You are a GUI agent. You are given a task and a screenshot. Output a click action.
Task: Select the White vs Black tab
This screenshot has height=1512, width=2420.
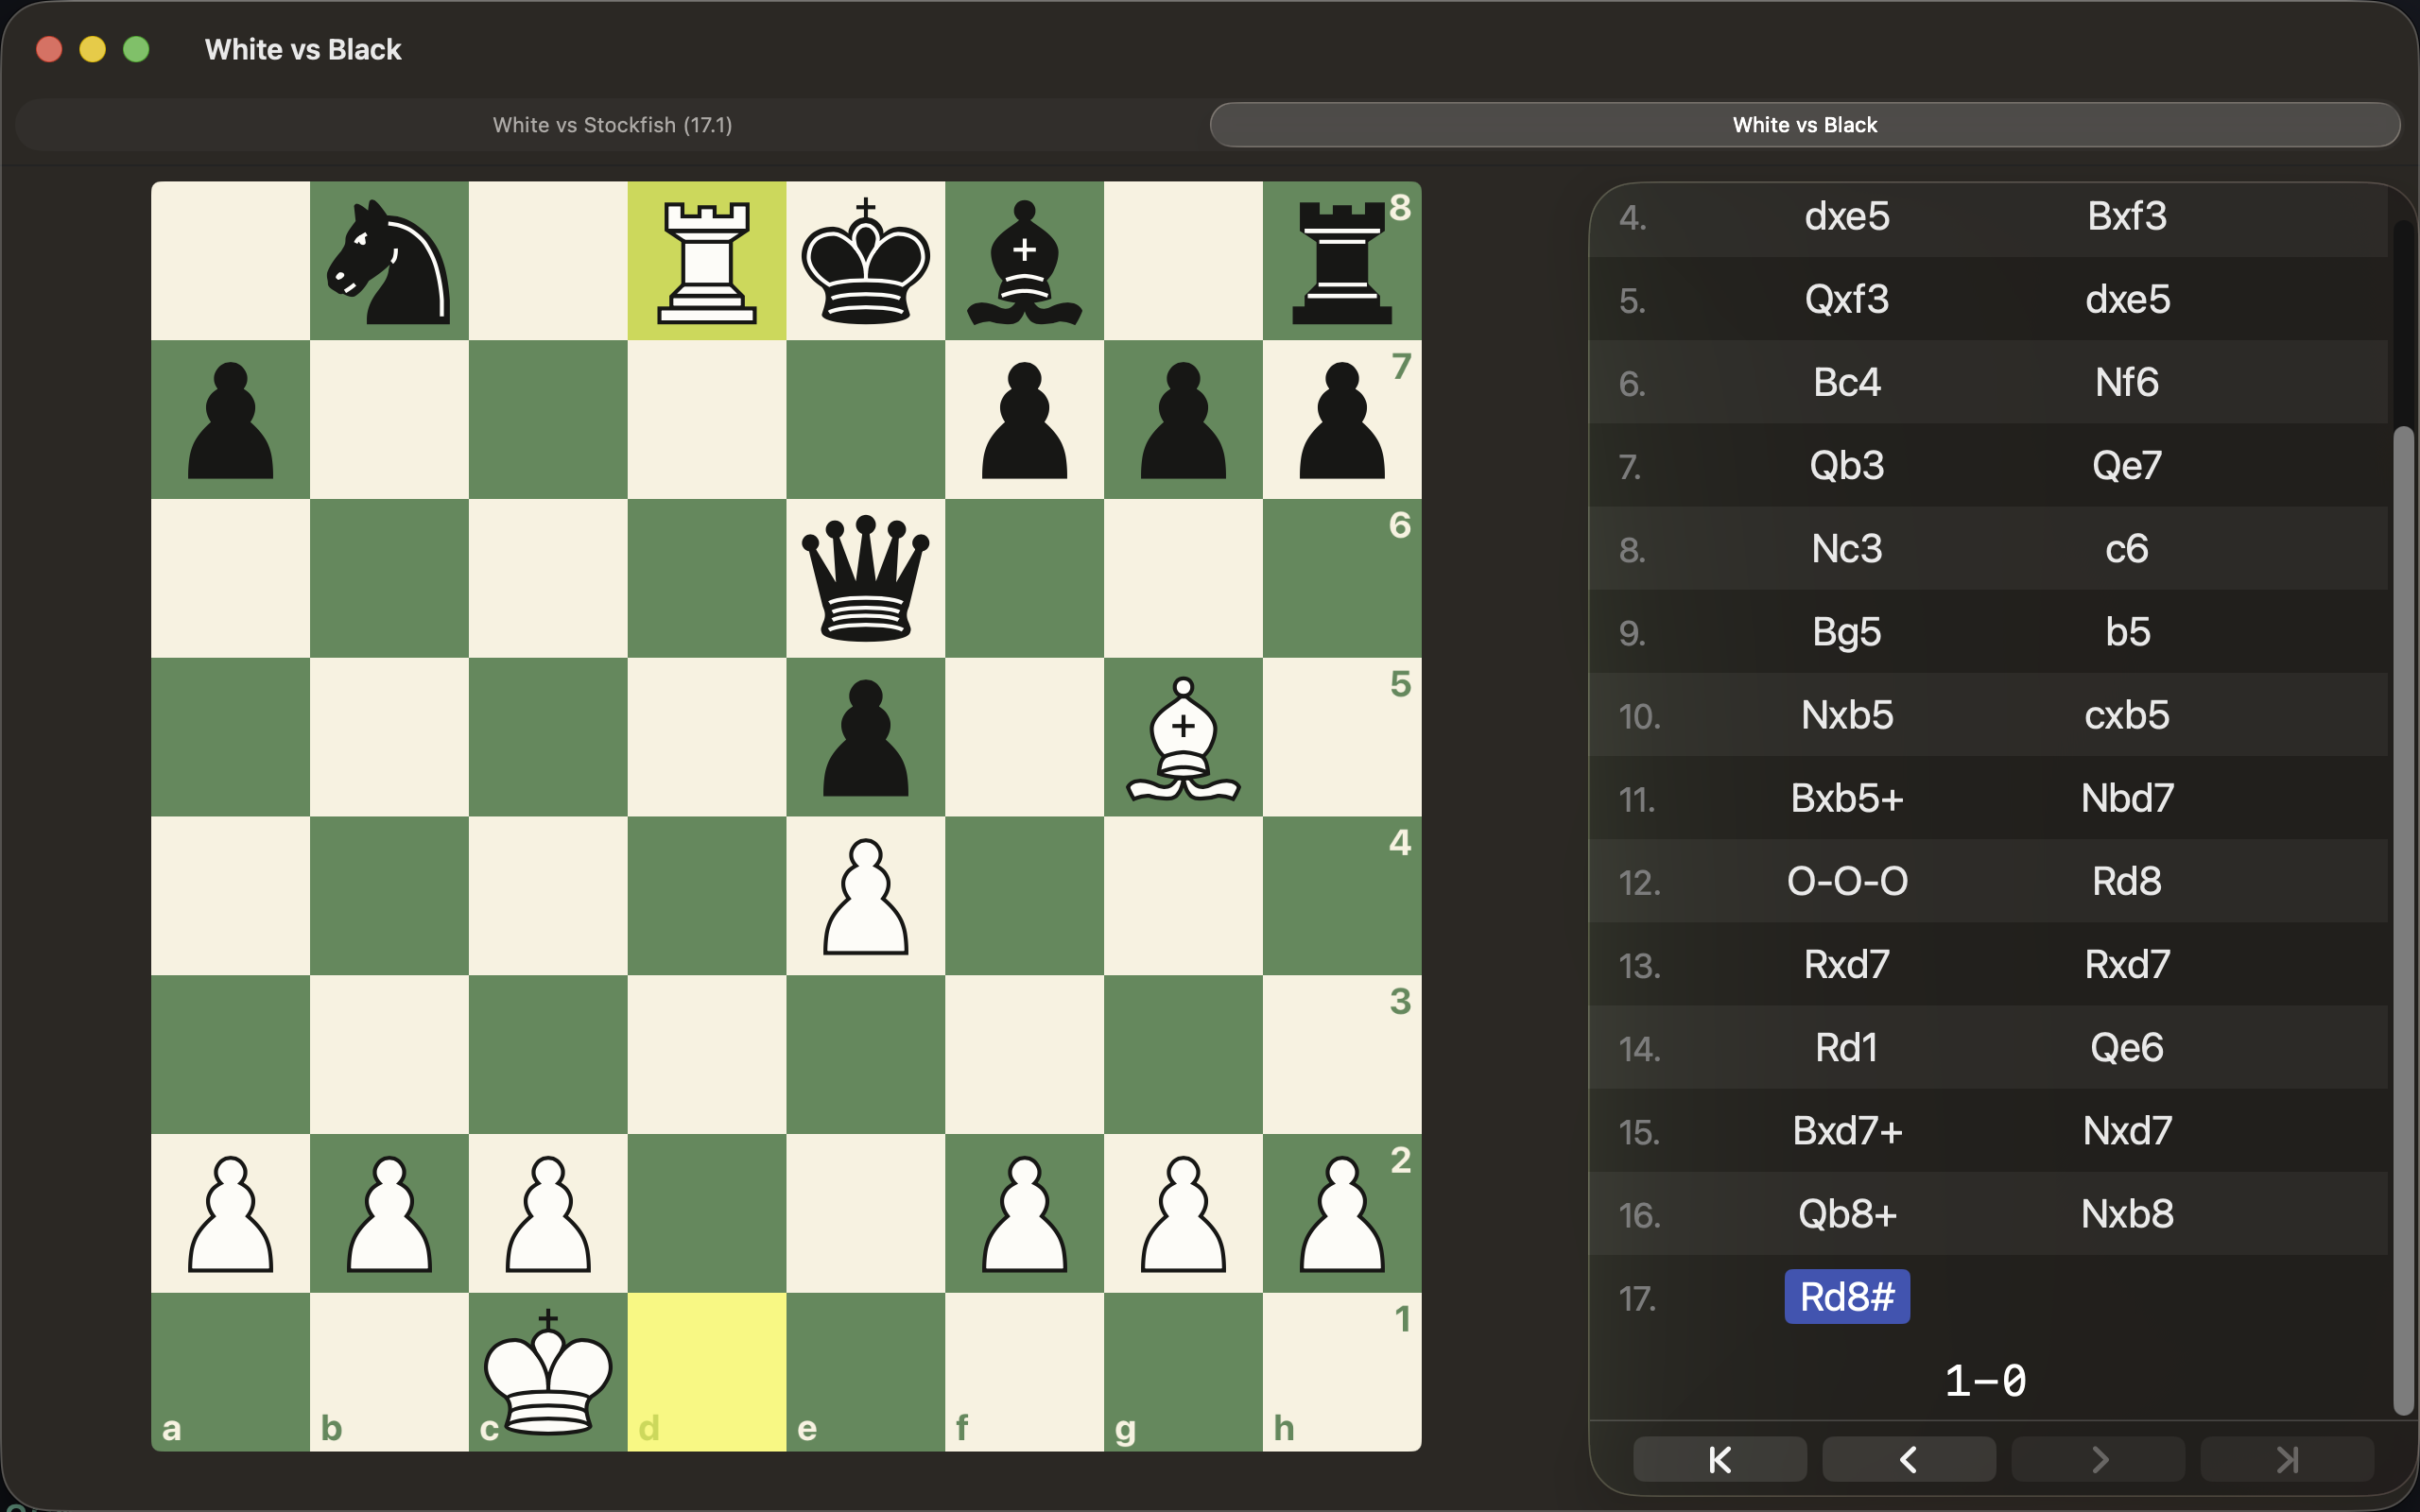[1804, 125]
